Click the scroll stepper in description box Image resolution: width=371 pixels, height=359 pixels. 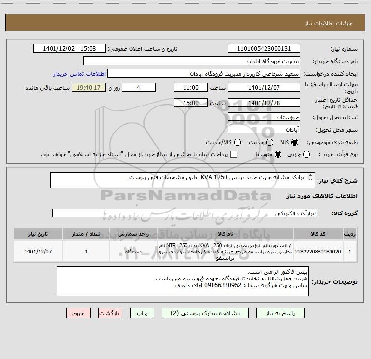[x=311, y=177]
